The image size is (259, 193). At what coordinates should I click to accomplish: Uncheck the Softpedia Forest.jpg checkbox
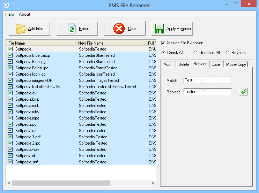[x=10, y=68]
